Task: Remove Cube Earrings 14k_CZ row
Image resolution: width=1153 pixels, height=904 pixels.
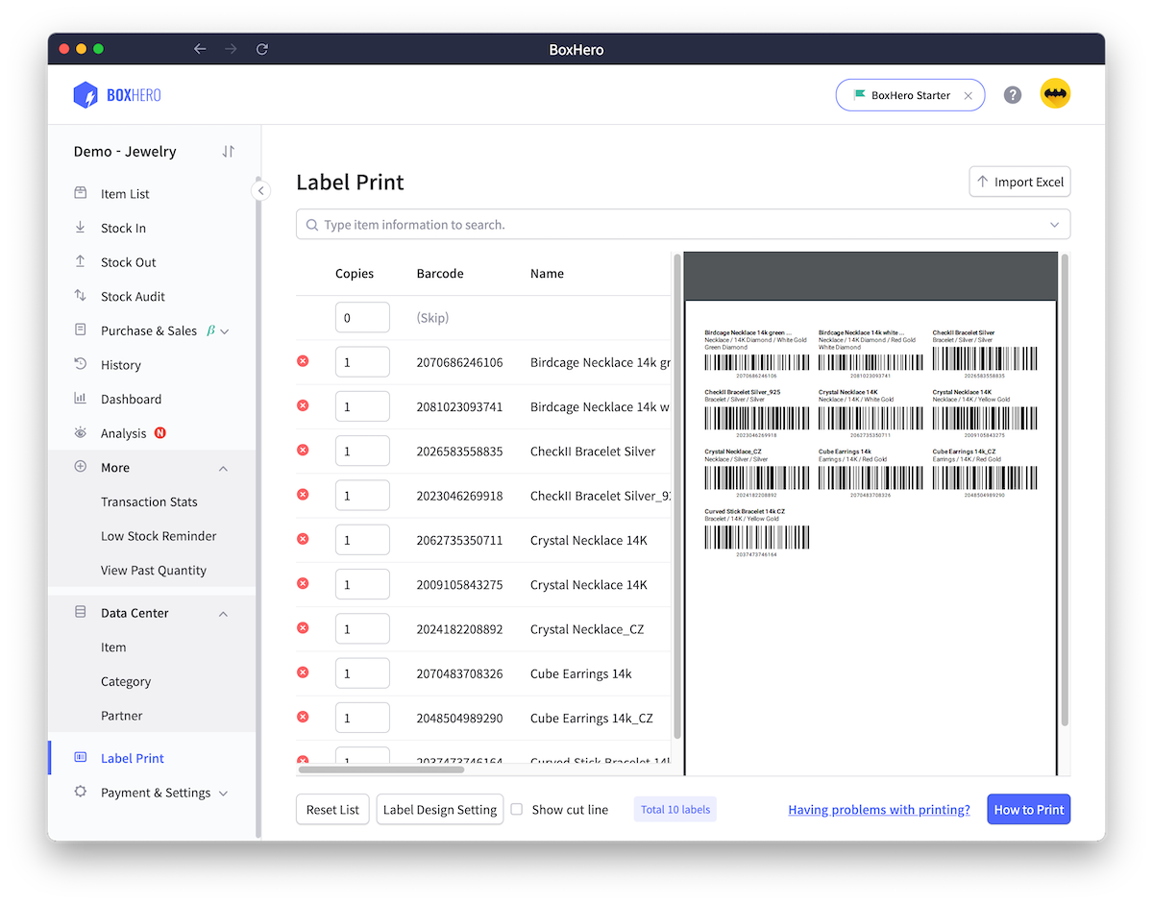Action: tap(303, 717)
